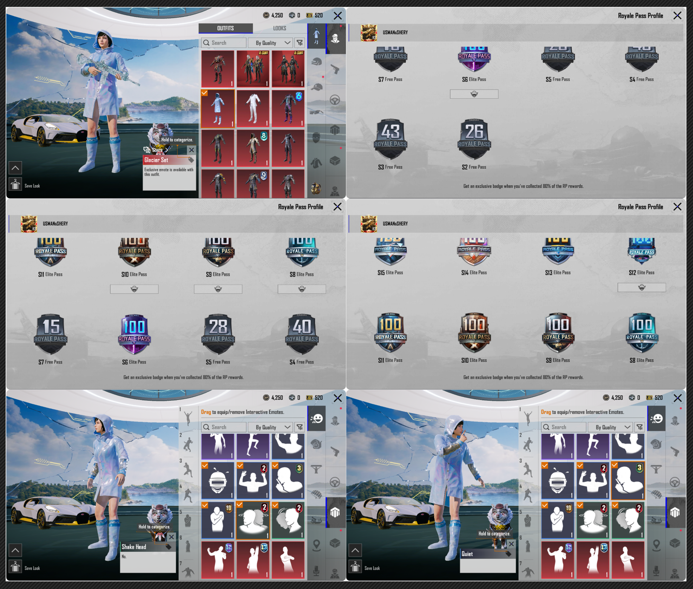Expand the up-arrow panel on Shake Head screen

click(15, 550)
